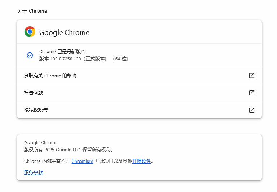Click external-link icon beside 报告问题
Screen dimensions: 277x192
point(252,93)
